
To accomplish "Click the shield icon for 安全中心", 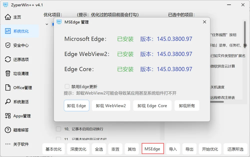I will [8, 45].
